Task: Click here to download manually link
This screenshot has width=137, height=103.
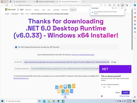Action: 83,55
